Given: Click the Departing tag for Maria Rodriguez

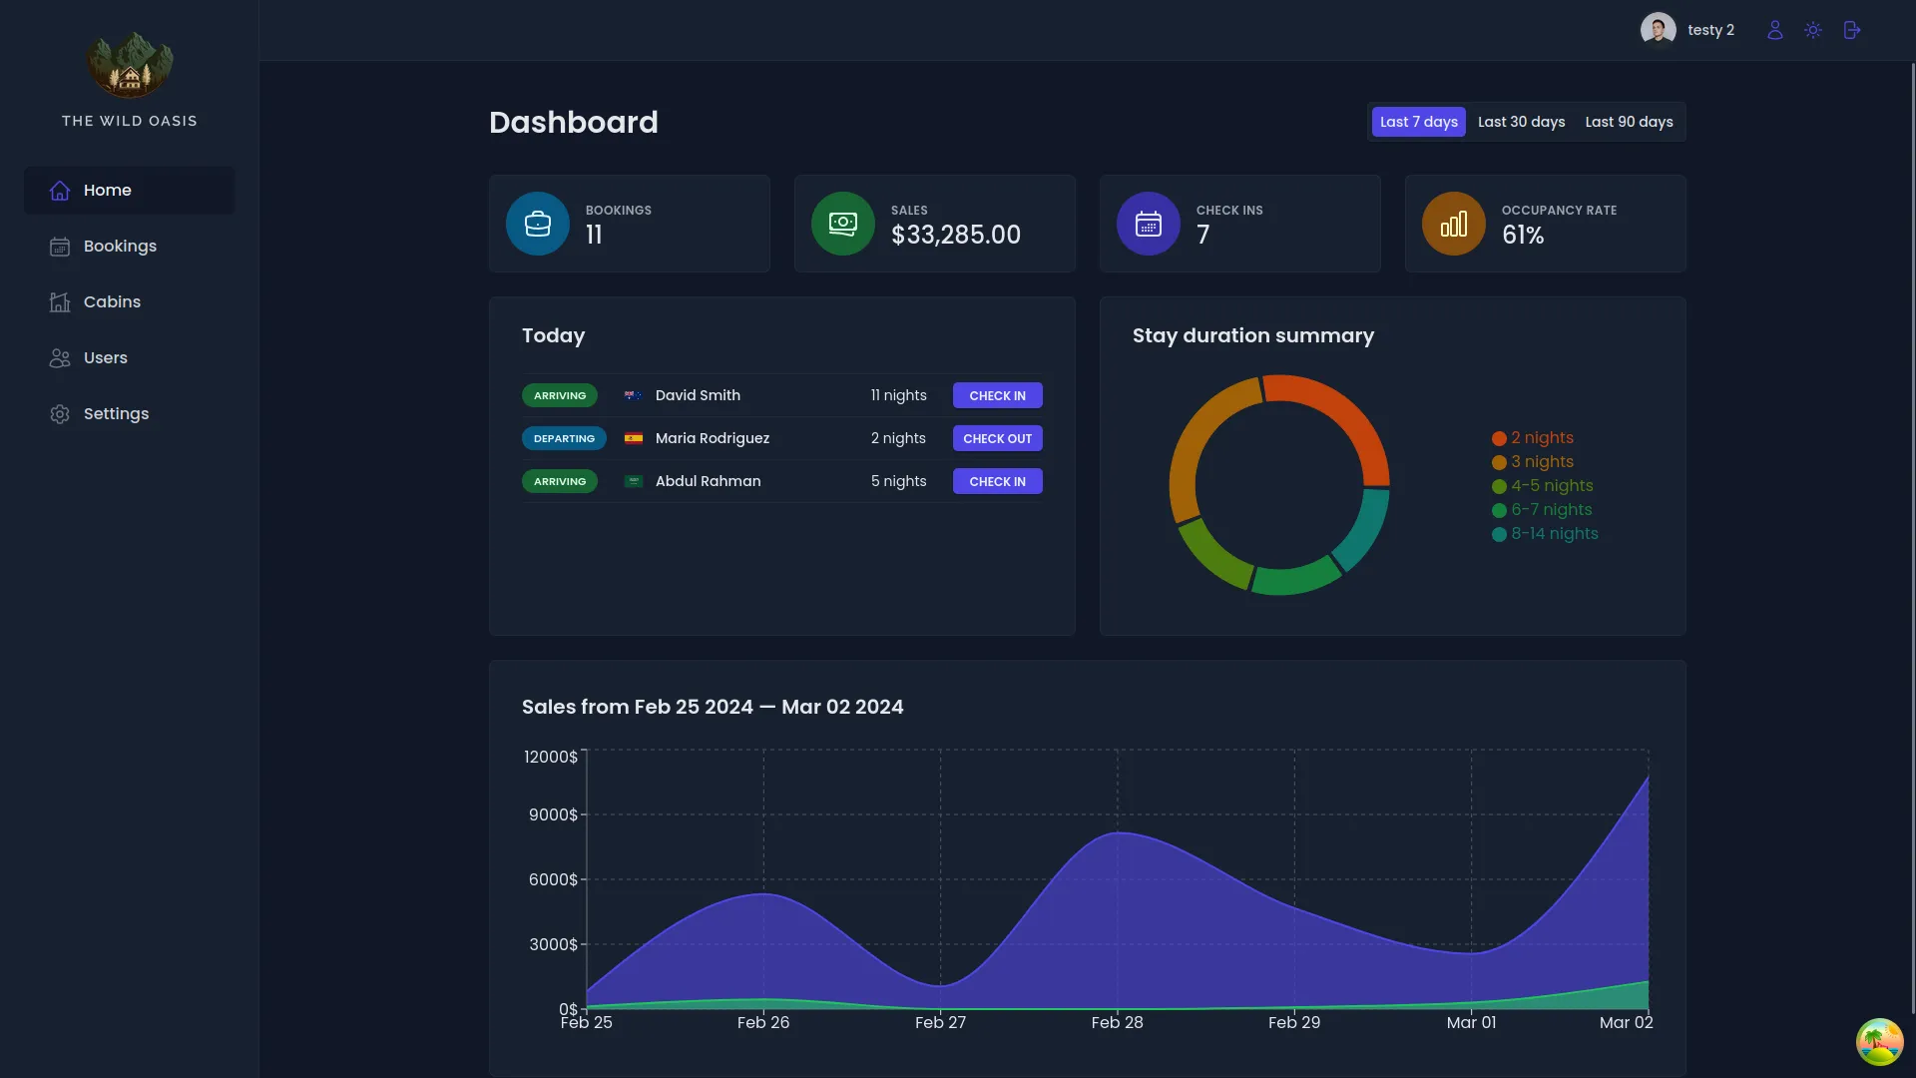Looking at the screenshot, I should click(x=564, y=438).
